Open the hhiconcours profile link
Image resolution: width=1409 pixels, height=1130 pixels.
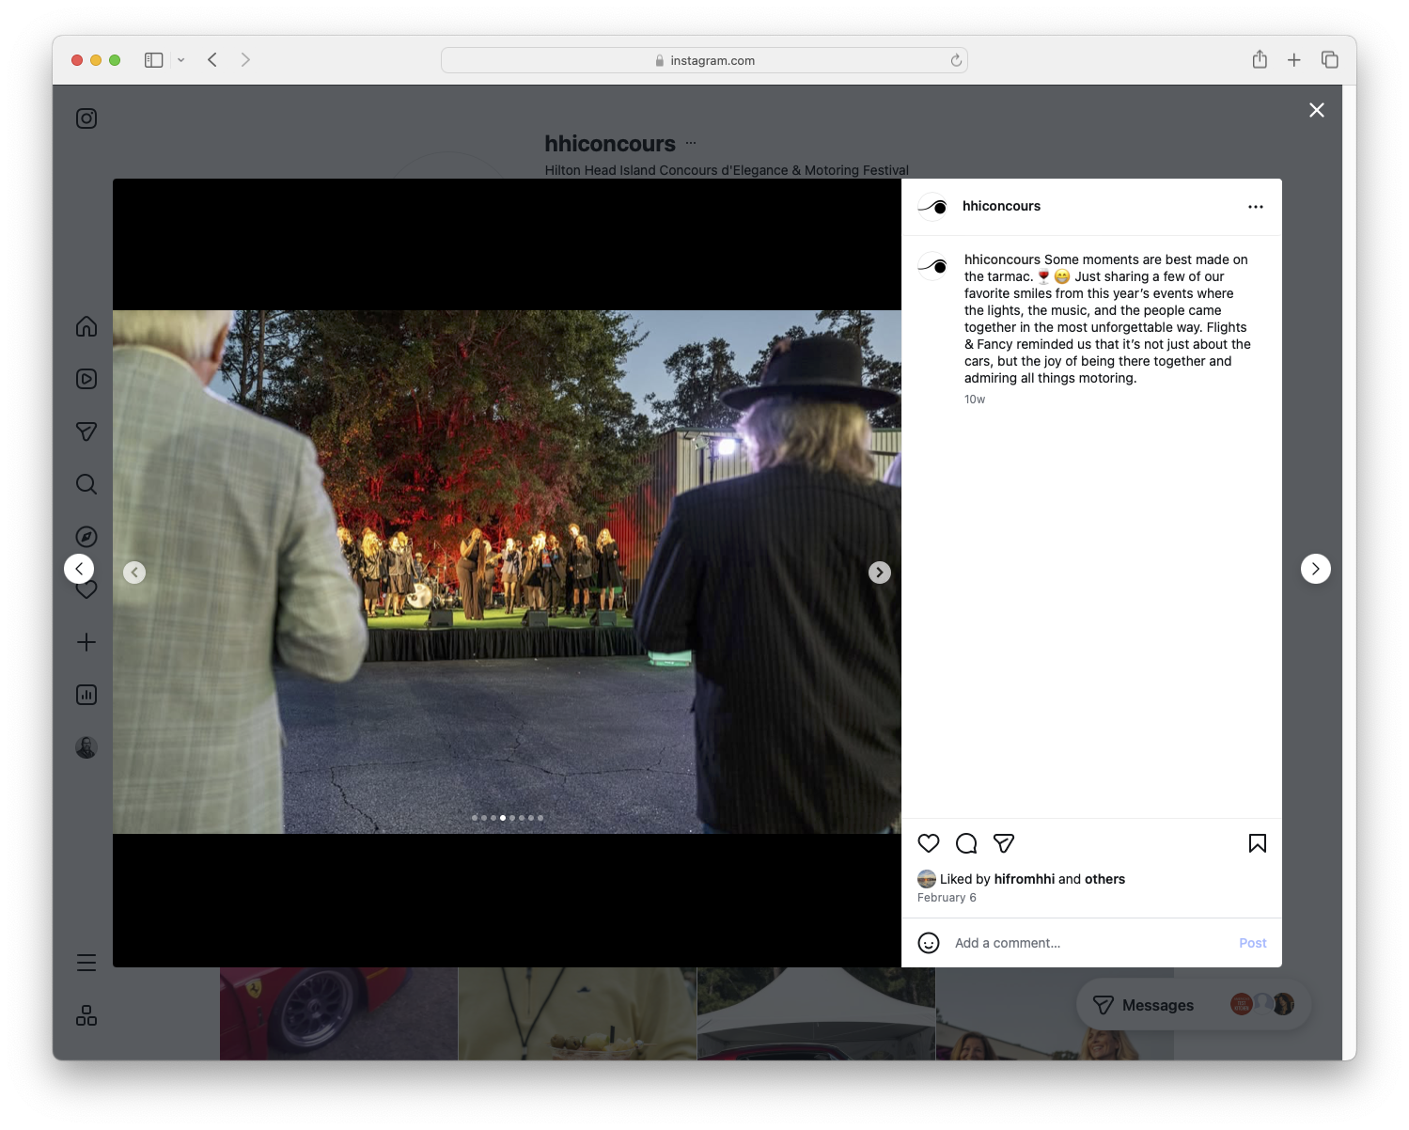1001,206
